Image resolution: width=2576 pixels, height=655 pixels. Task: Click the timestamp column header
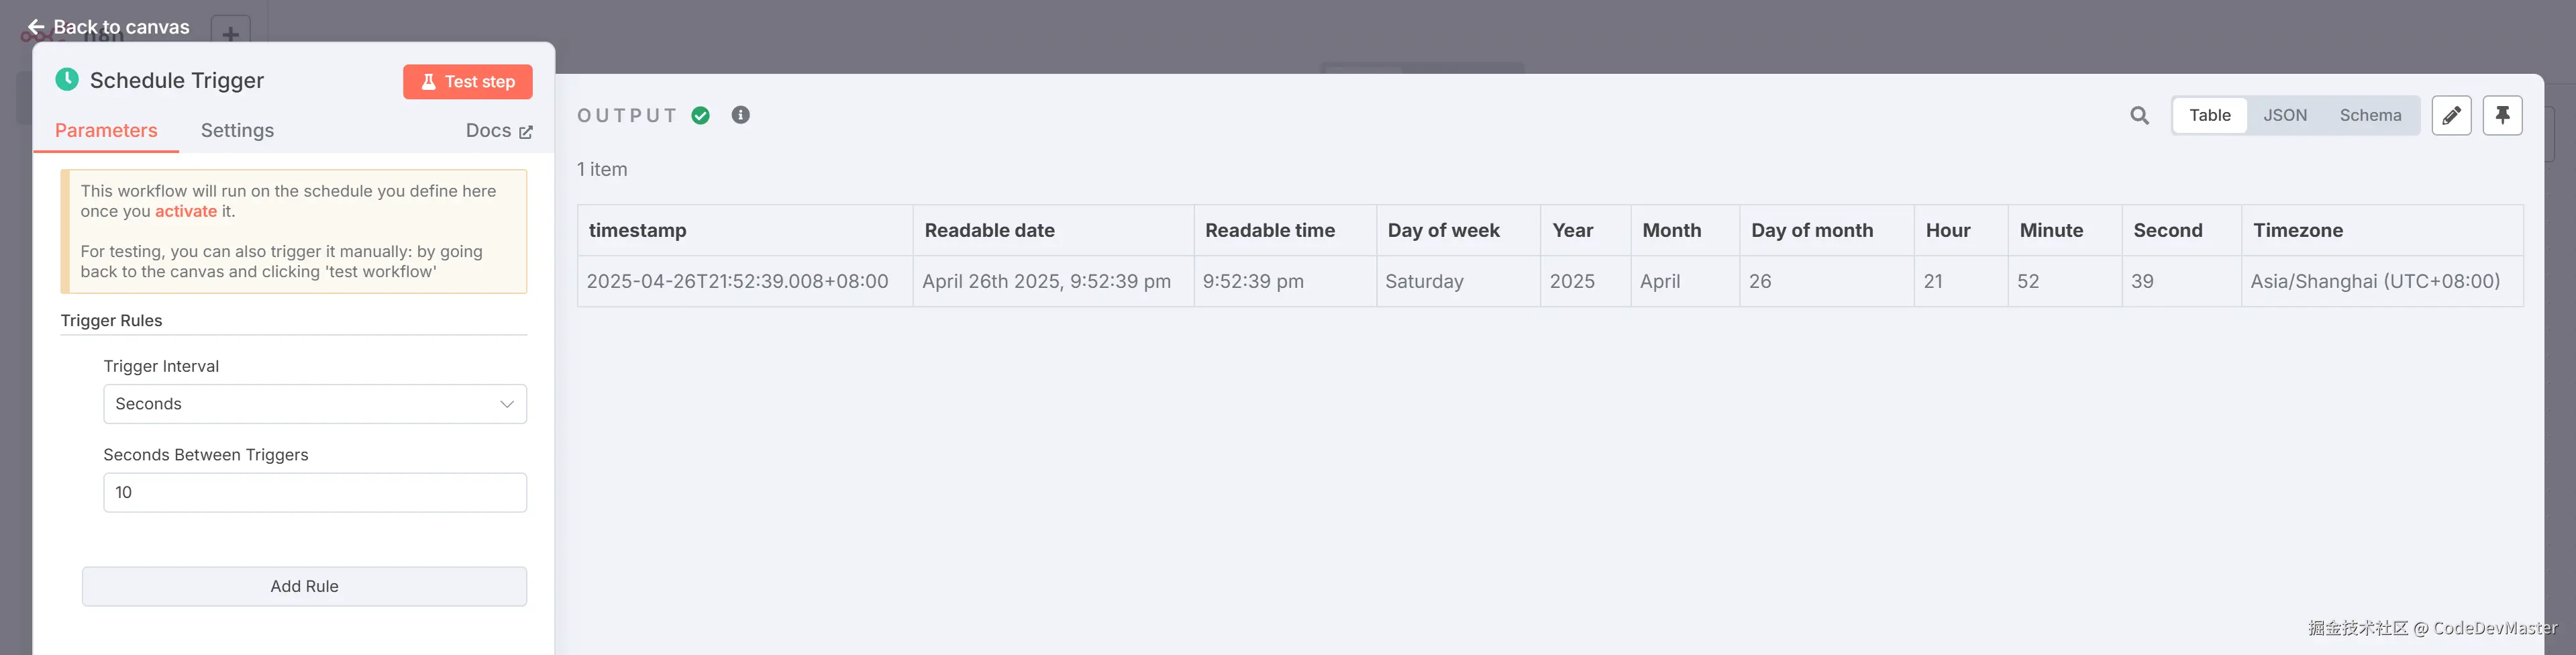[x=638, y=231]
